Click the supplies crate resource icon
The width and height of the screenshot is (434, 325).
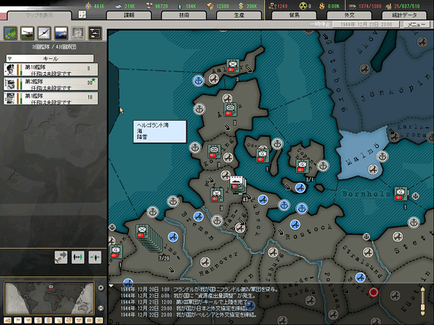pos(210,6)
